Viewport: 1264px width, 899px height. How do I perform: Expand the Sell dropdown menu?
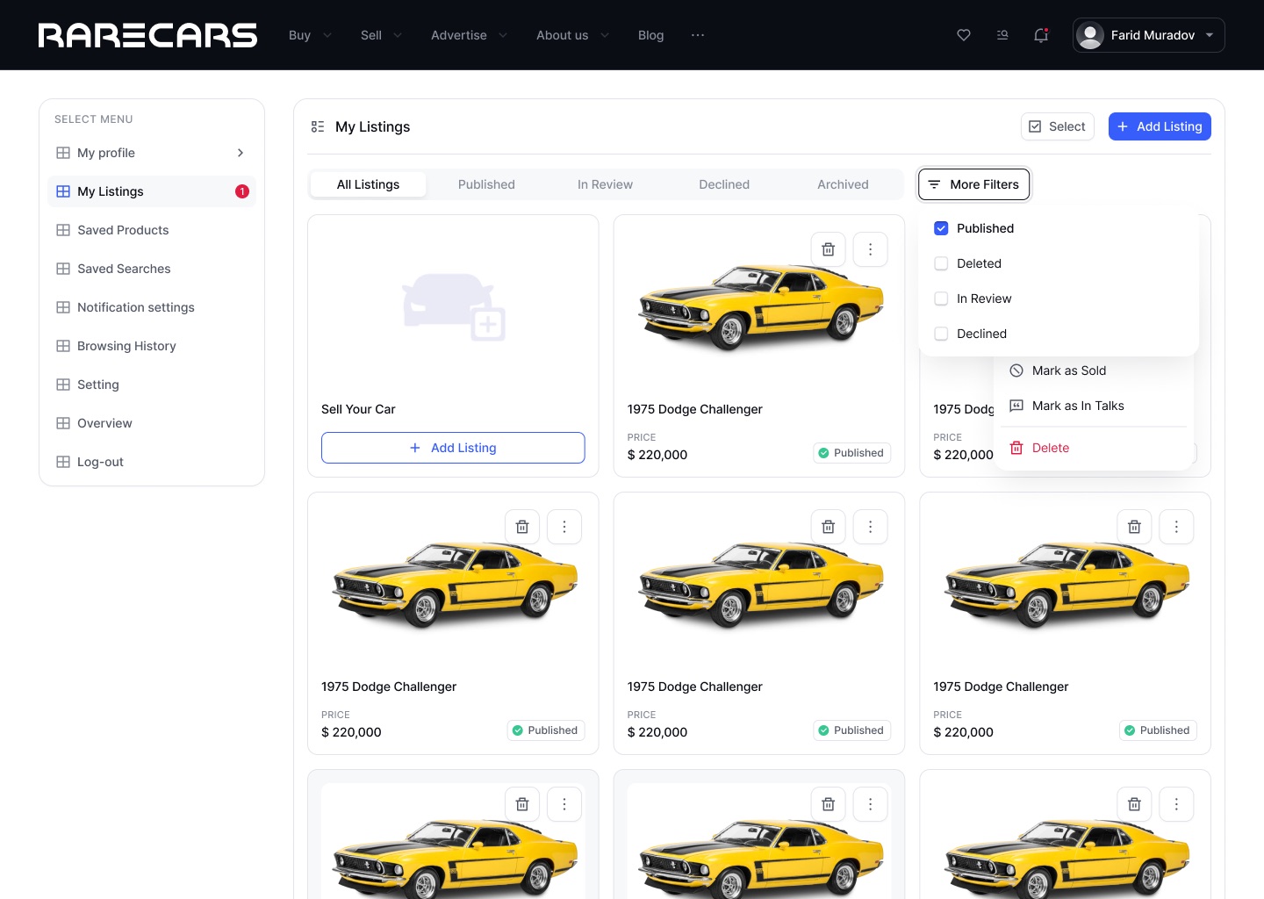click(381, 35)
